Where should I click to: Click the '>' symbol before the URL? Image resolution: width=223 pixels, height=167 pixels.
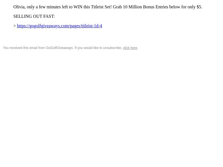pos(15,26)
